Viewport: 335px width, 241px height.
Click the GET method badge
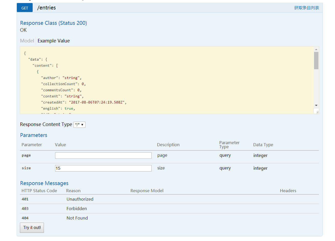tap(25, 8)
